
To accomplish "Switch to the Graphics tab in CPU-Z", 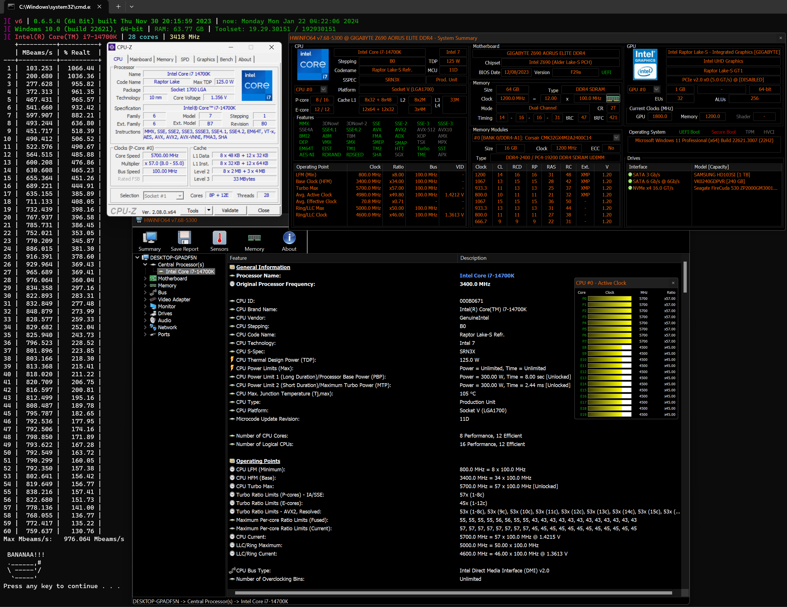I will click(x=206, y=60).
